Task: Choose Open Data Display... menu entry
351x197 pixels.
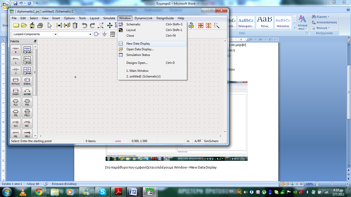Action: coord(152,49)
